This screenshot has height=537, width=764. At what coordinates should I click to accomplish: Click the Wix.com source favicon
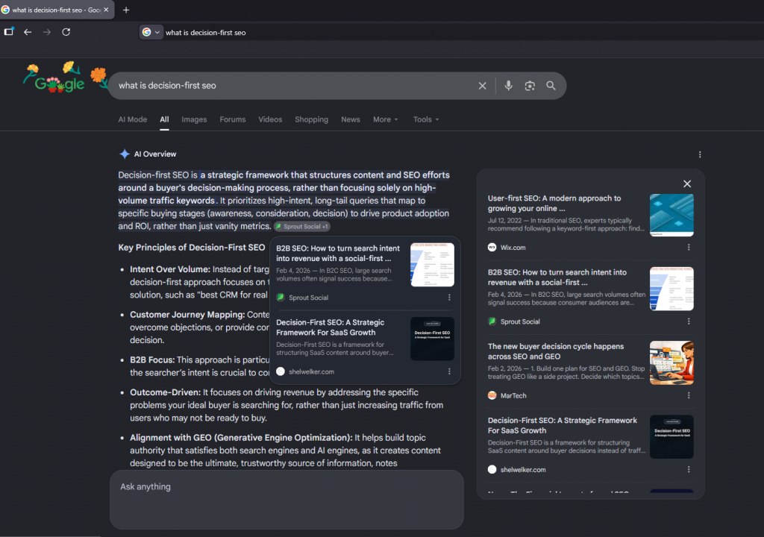click(492, 248)
